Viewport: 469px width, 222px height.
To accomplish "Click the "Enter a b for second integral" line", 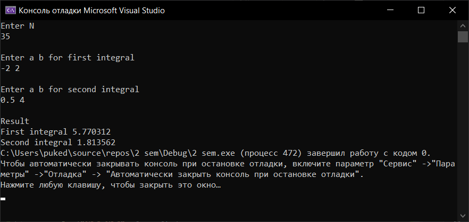I will (x=70, y=90).
